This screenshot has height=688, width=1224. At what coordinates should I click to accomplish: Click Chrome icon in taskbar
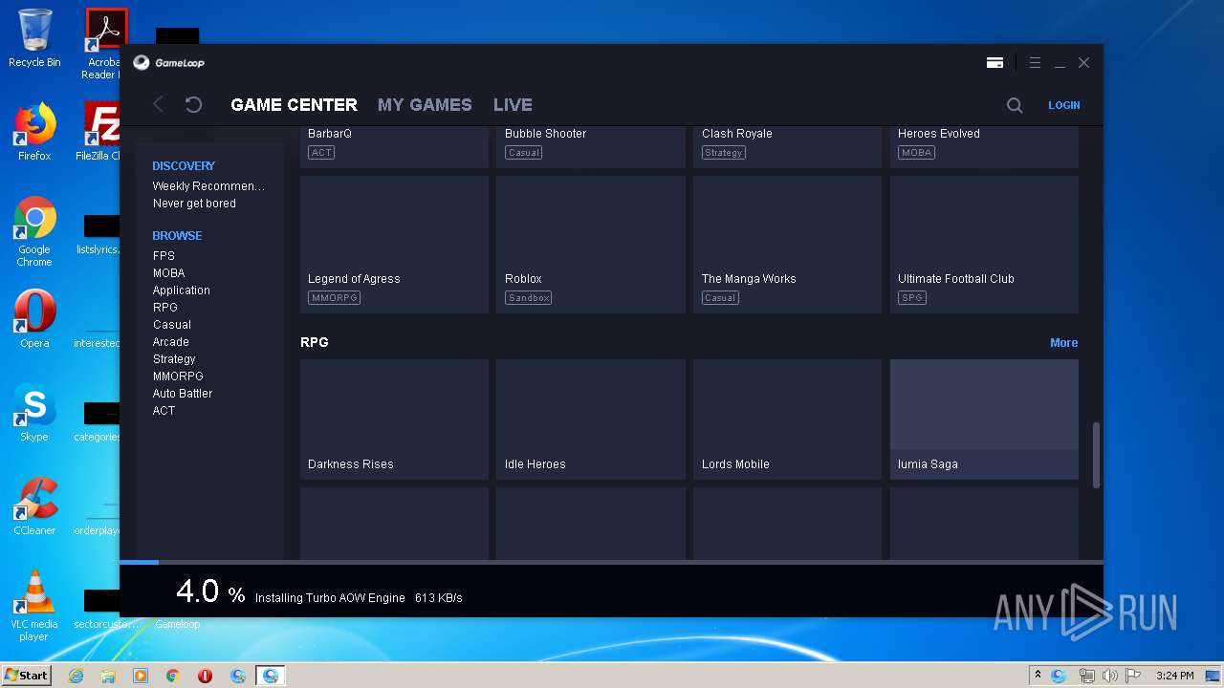(173, 676)
